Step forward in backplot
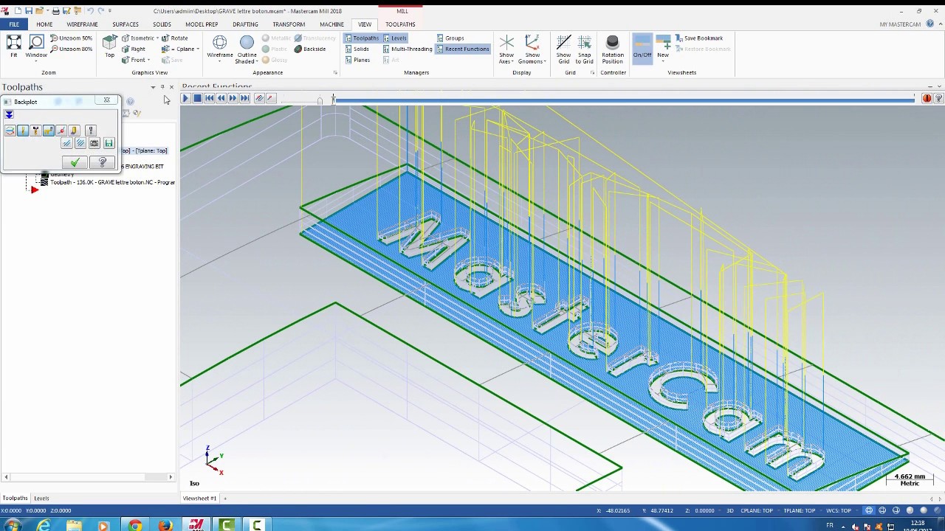Screen dimensions: 945x531 233,97
